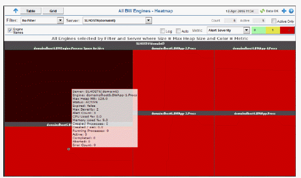This screenshot has height=178, width=301.
Task: Open help with the question mark icon
Action: (x=291, y=11)
